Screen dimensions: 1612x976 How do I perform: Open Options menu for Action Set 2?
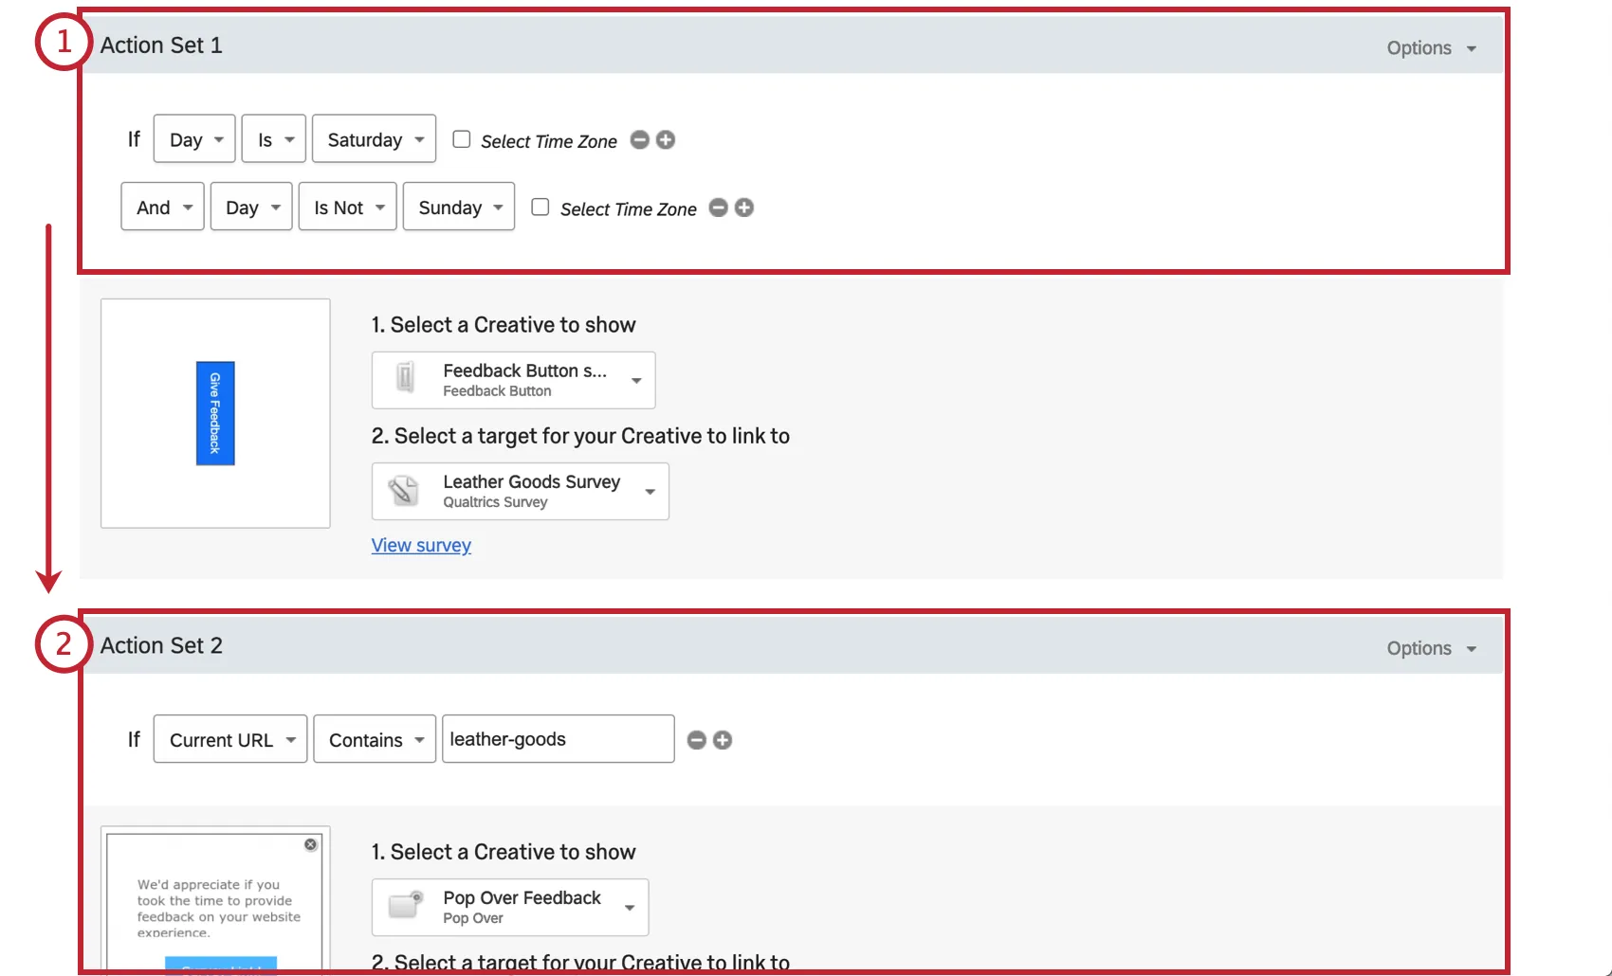click(1432, 648)
